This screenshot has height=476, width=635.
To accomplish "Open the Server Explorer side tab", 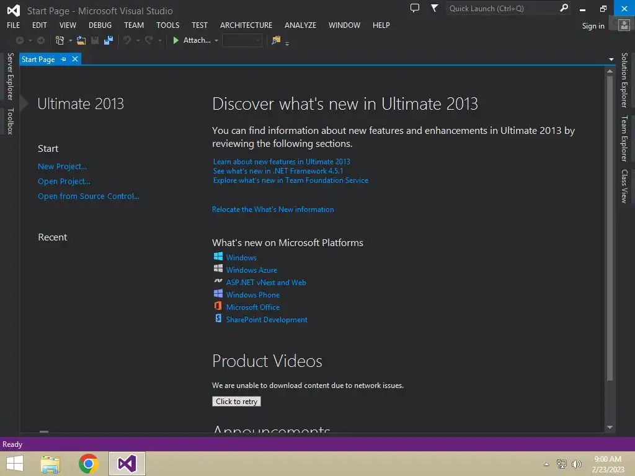I will point(10,76).
